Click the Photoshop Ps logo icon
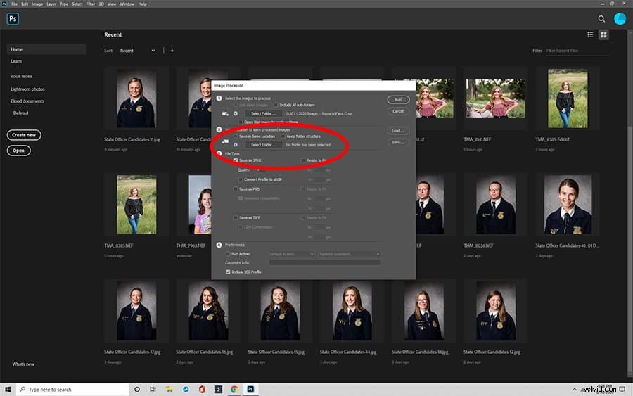633x396 pixels. [x=13, y=18]
